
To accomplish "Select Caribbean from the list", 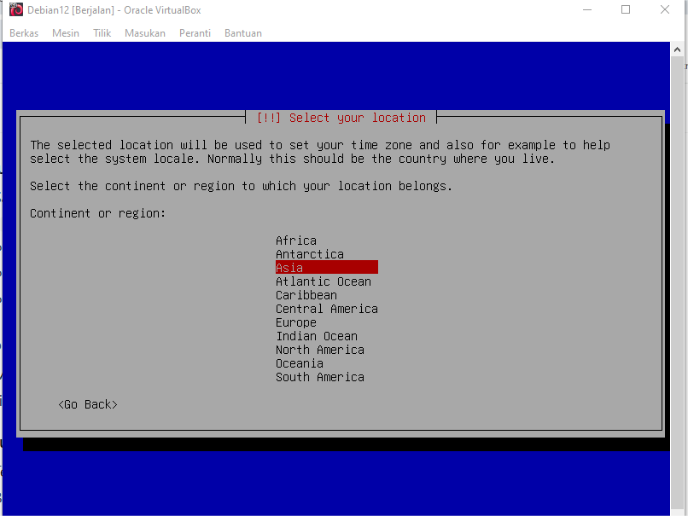I will [306, 295].
